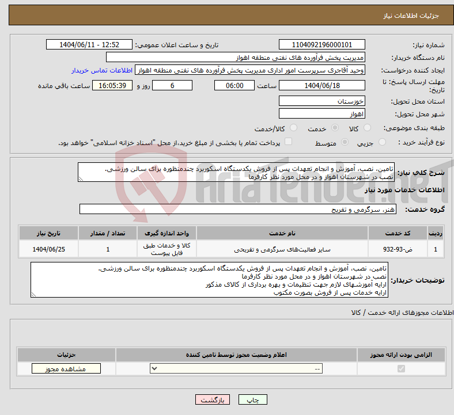The width and height of the screenshot is (454, 415).
Task: Click the تاریخ نیاز column header
Action: tap(48, 233)
